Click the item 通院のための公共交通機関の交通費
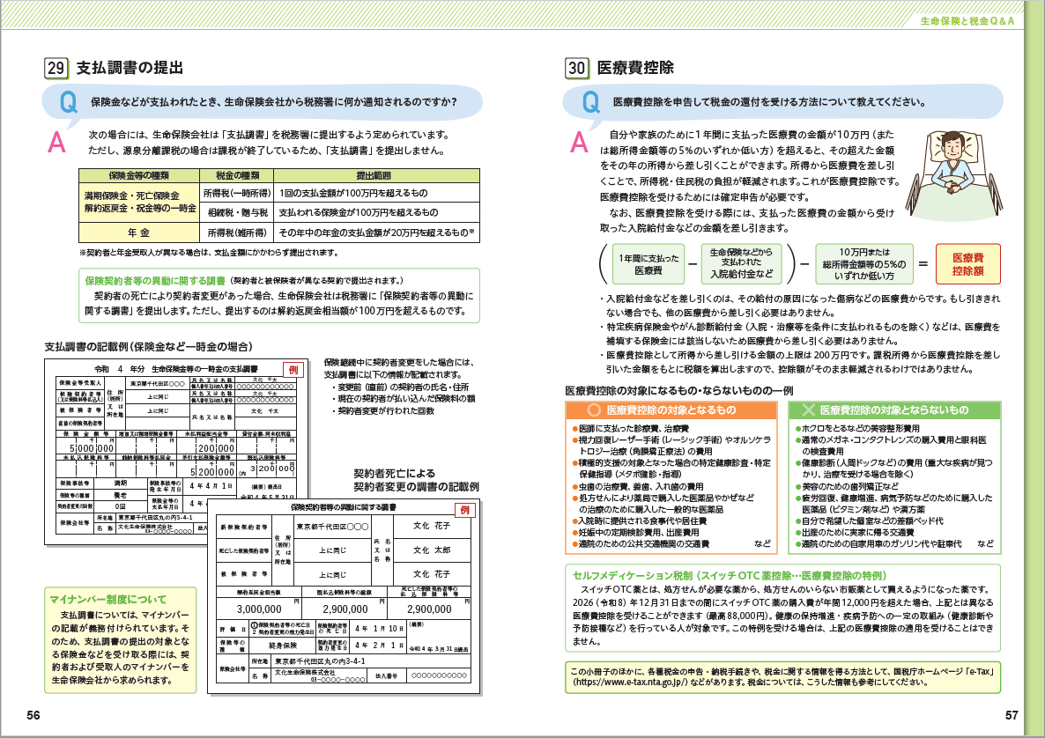The height and width of the screenshot is (738, 1045). click(x=641, y=544)
